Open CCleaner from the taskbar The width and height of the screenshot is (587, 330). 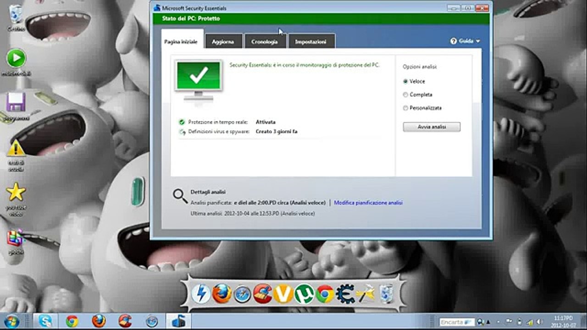125,321
